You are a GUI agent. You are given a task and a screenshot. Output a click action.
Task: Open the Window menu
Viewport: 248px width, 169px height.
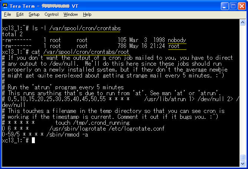70,14
